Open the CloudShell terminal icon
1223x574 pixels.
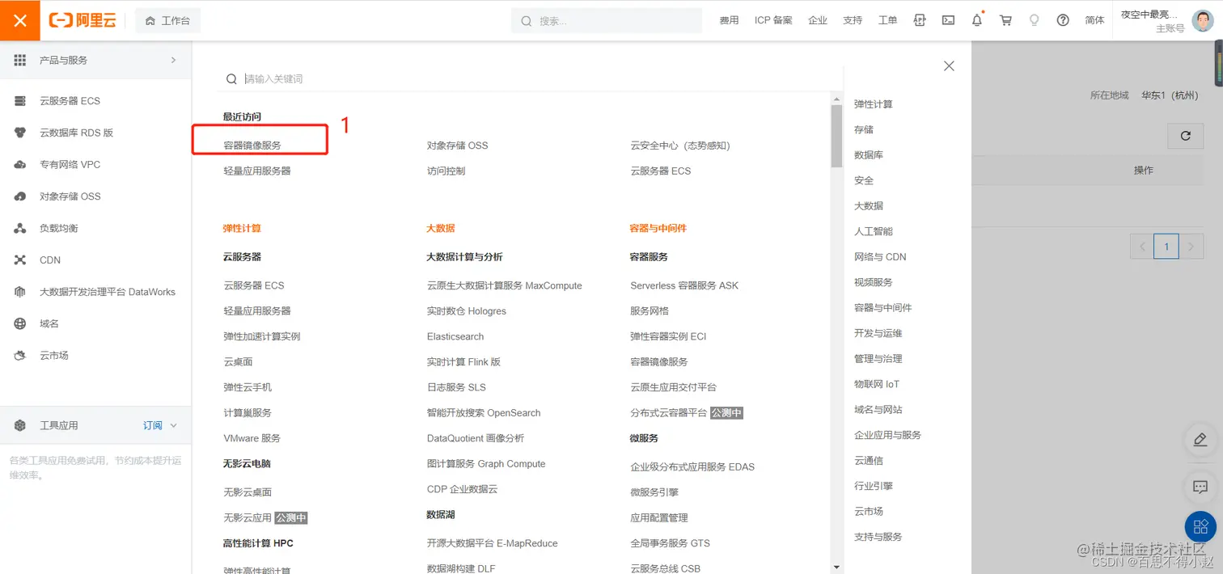click(947, 19)
